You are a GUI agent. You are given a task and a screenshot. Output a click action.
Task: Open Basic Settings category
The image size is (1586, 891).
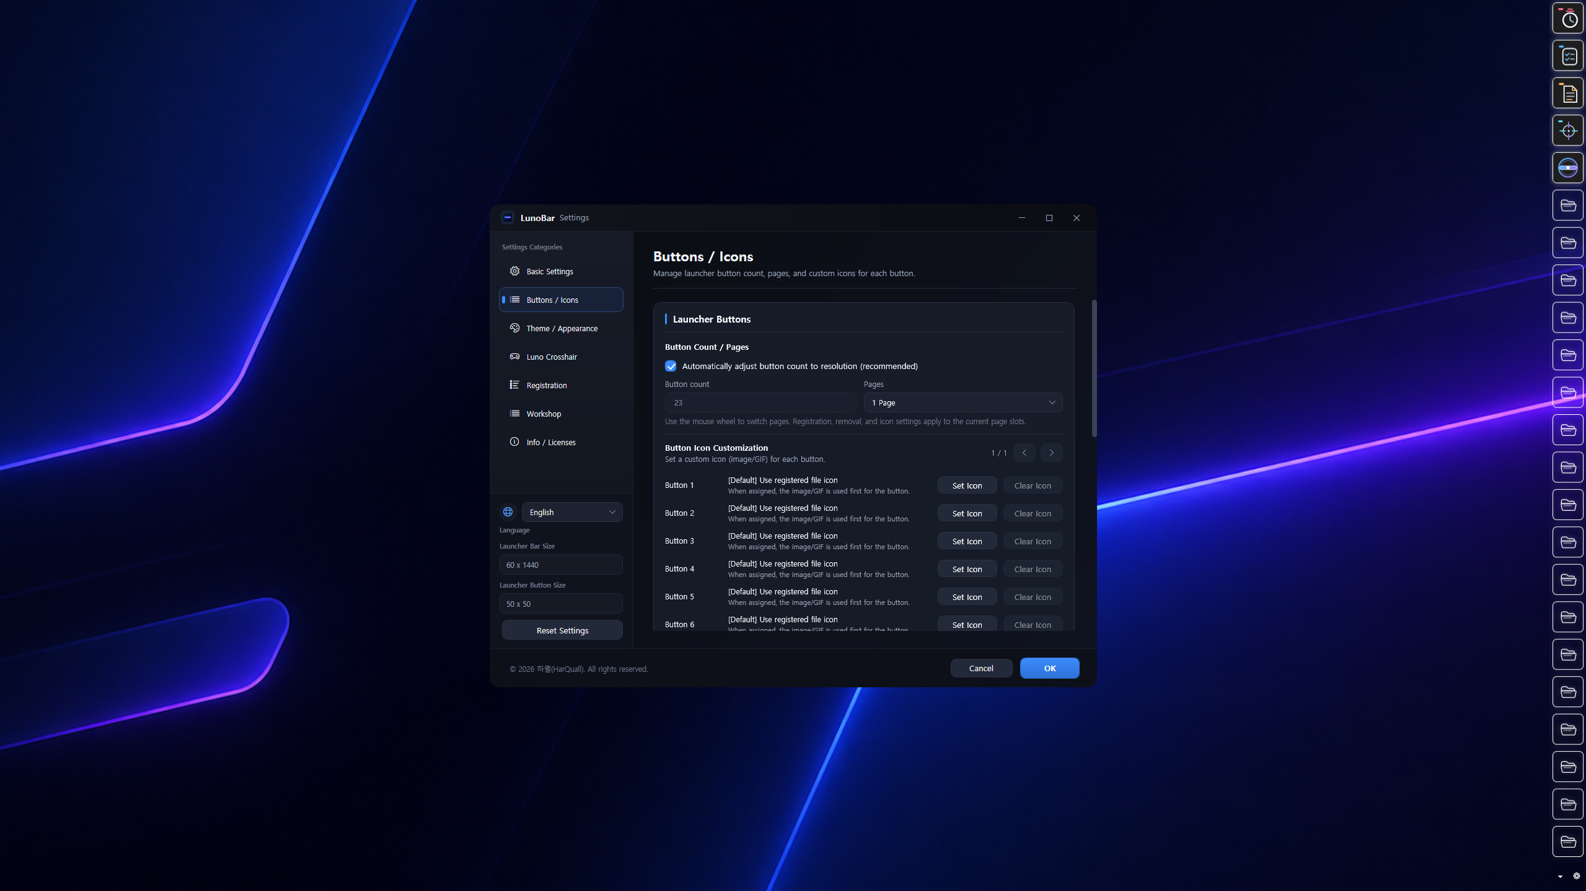tap(561, 271)
